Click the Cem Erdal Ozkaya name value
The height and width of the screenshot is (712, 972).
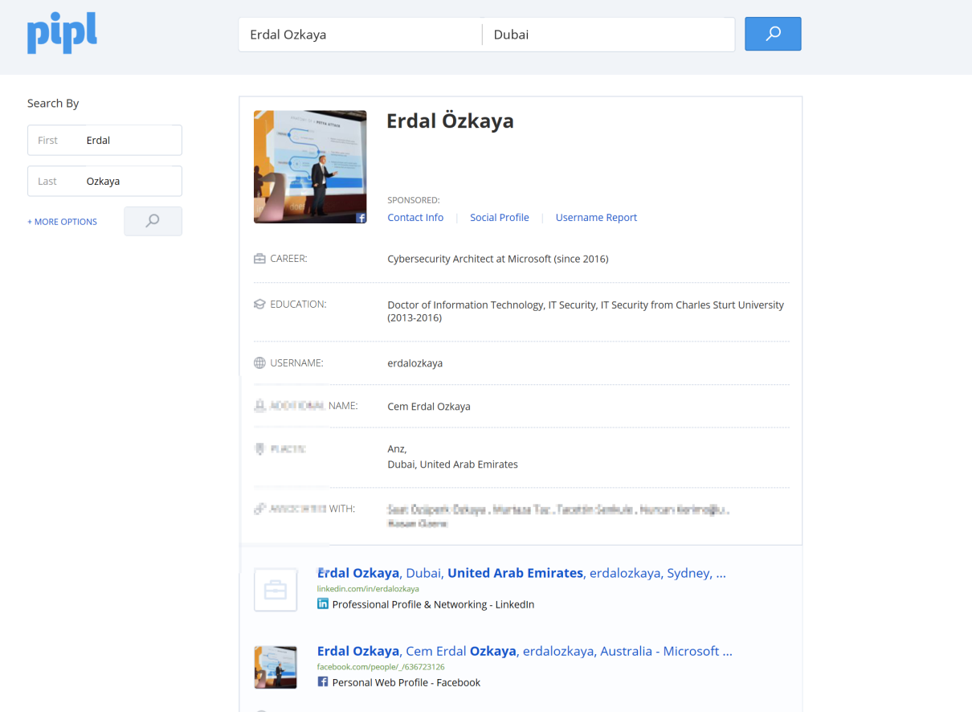[428, 407]
